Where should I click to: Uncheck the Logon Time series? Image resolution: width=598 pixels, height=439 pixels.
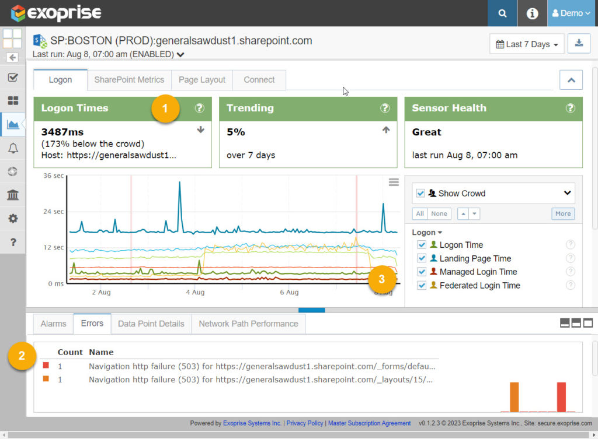pos(422,245)
